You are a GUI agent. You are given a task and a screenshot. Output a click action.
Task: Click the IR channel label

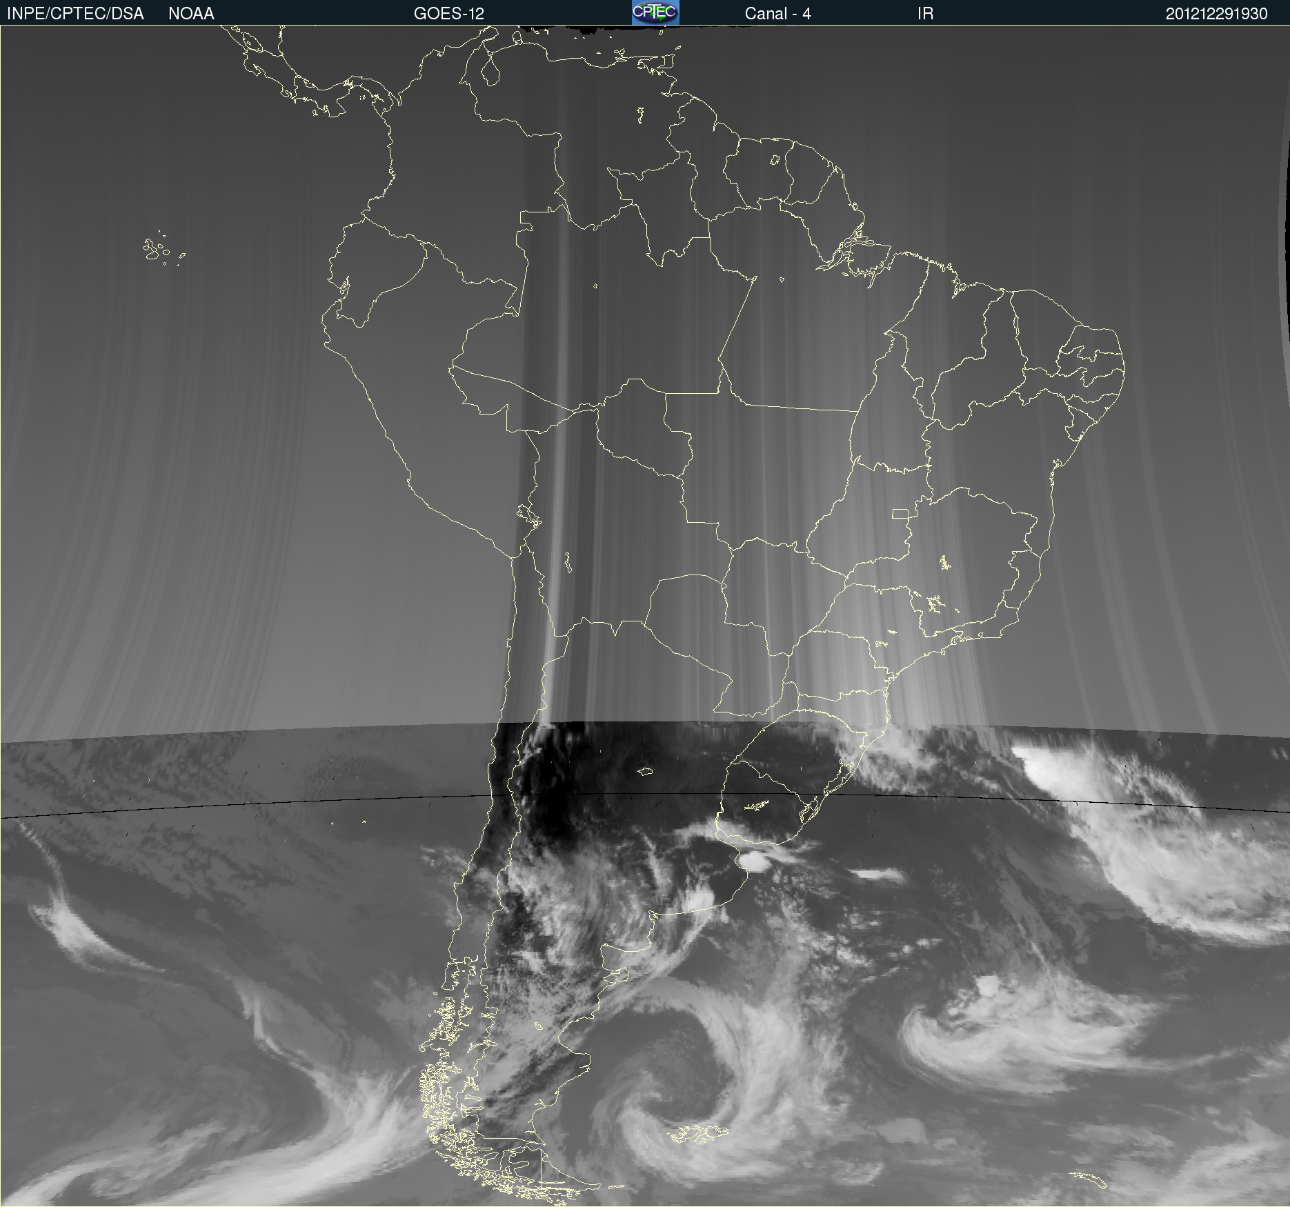click(x=925, y=14)
